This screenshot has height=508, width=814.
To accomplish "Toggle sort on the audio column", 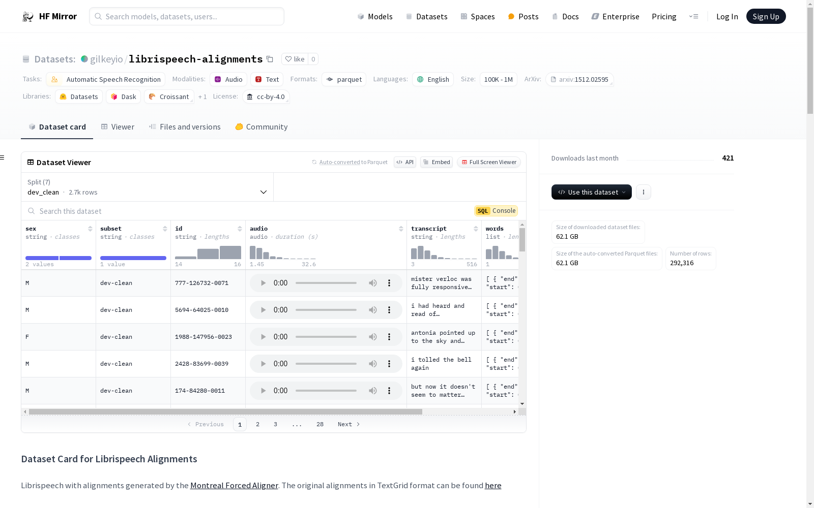I will [x=401, y=229].
